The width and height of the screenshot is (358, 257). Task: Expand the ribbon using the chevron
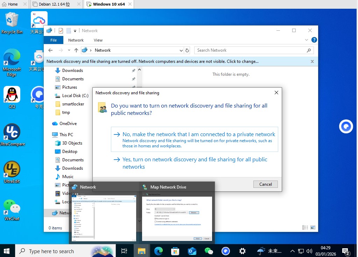coord(307,40)
